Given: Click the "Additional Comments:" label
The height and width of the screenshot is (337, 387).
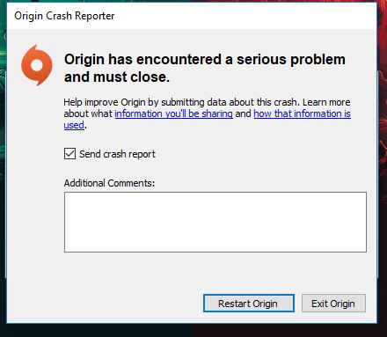Looking at the screenshot, I should coord(109,183).
